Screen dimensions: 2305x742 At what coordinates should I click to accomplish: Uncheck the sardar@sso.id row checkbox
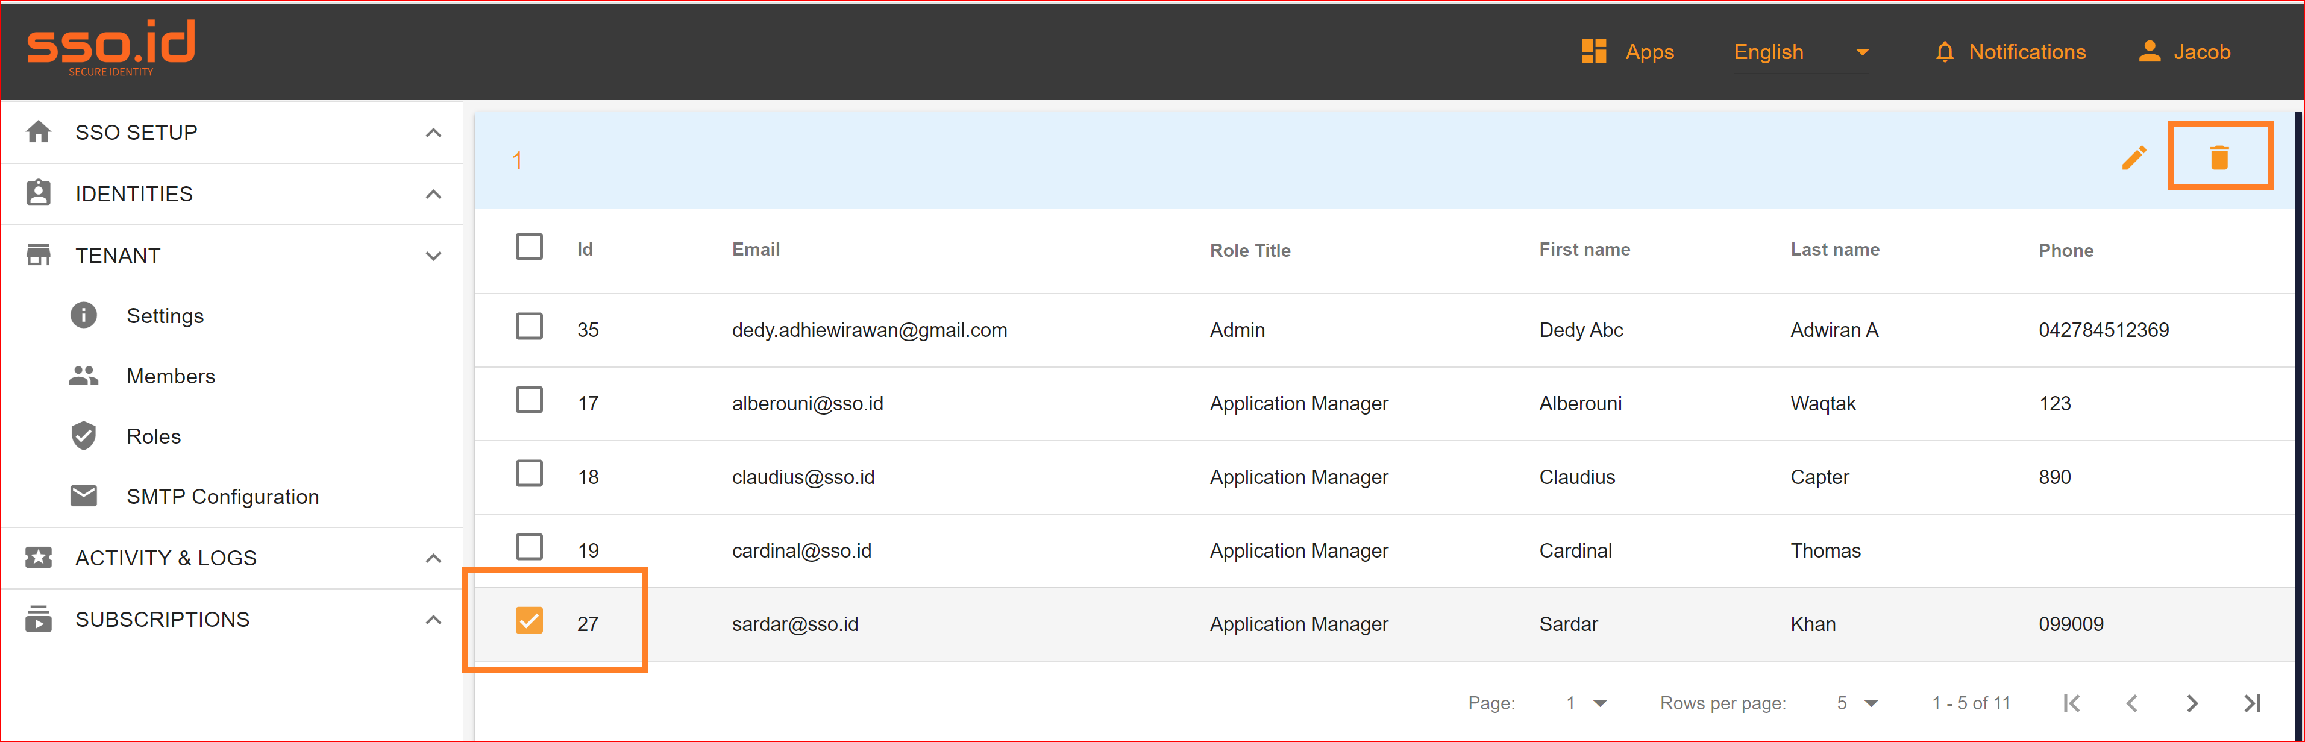coord(529,620)
